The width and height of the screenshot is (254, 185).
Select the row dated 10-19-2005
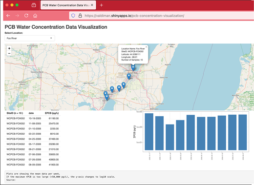coord(33,118)
